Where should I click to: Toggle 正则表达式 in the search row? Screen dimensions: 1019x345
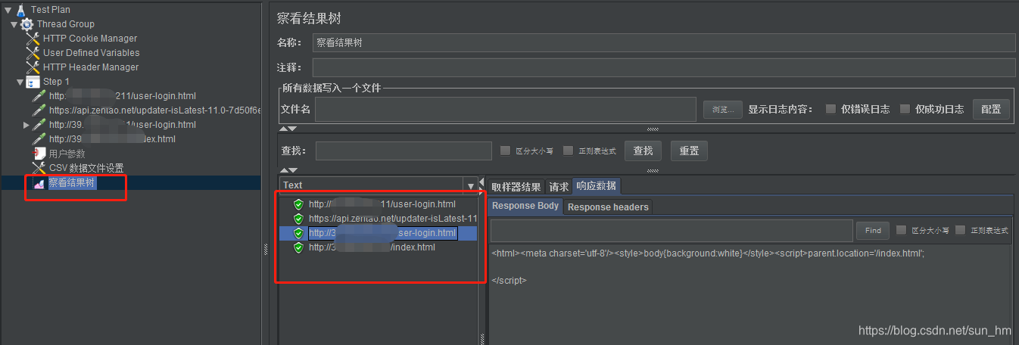(568, 151)
